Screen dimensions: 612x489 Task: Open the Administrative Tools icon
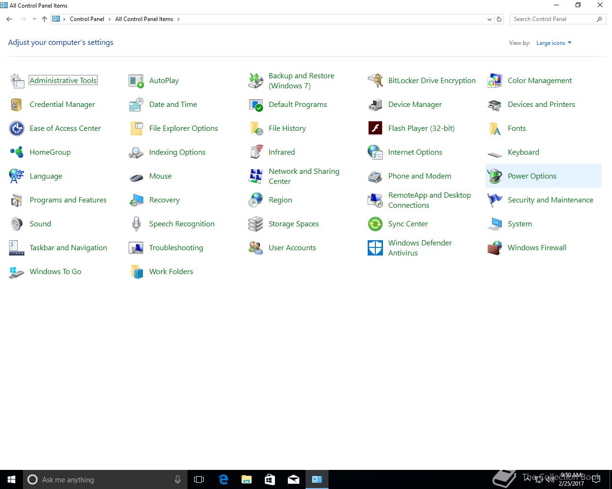click(17, 81)
